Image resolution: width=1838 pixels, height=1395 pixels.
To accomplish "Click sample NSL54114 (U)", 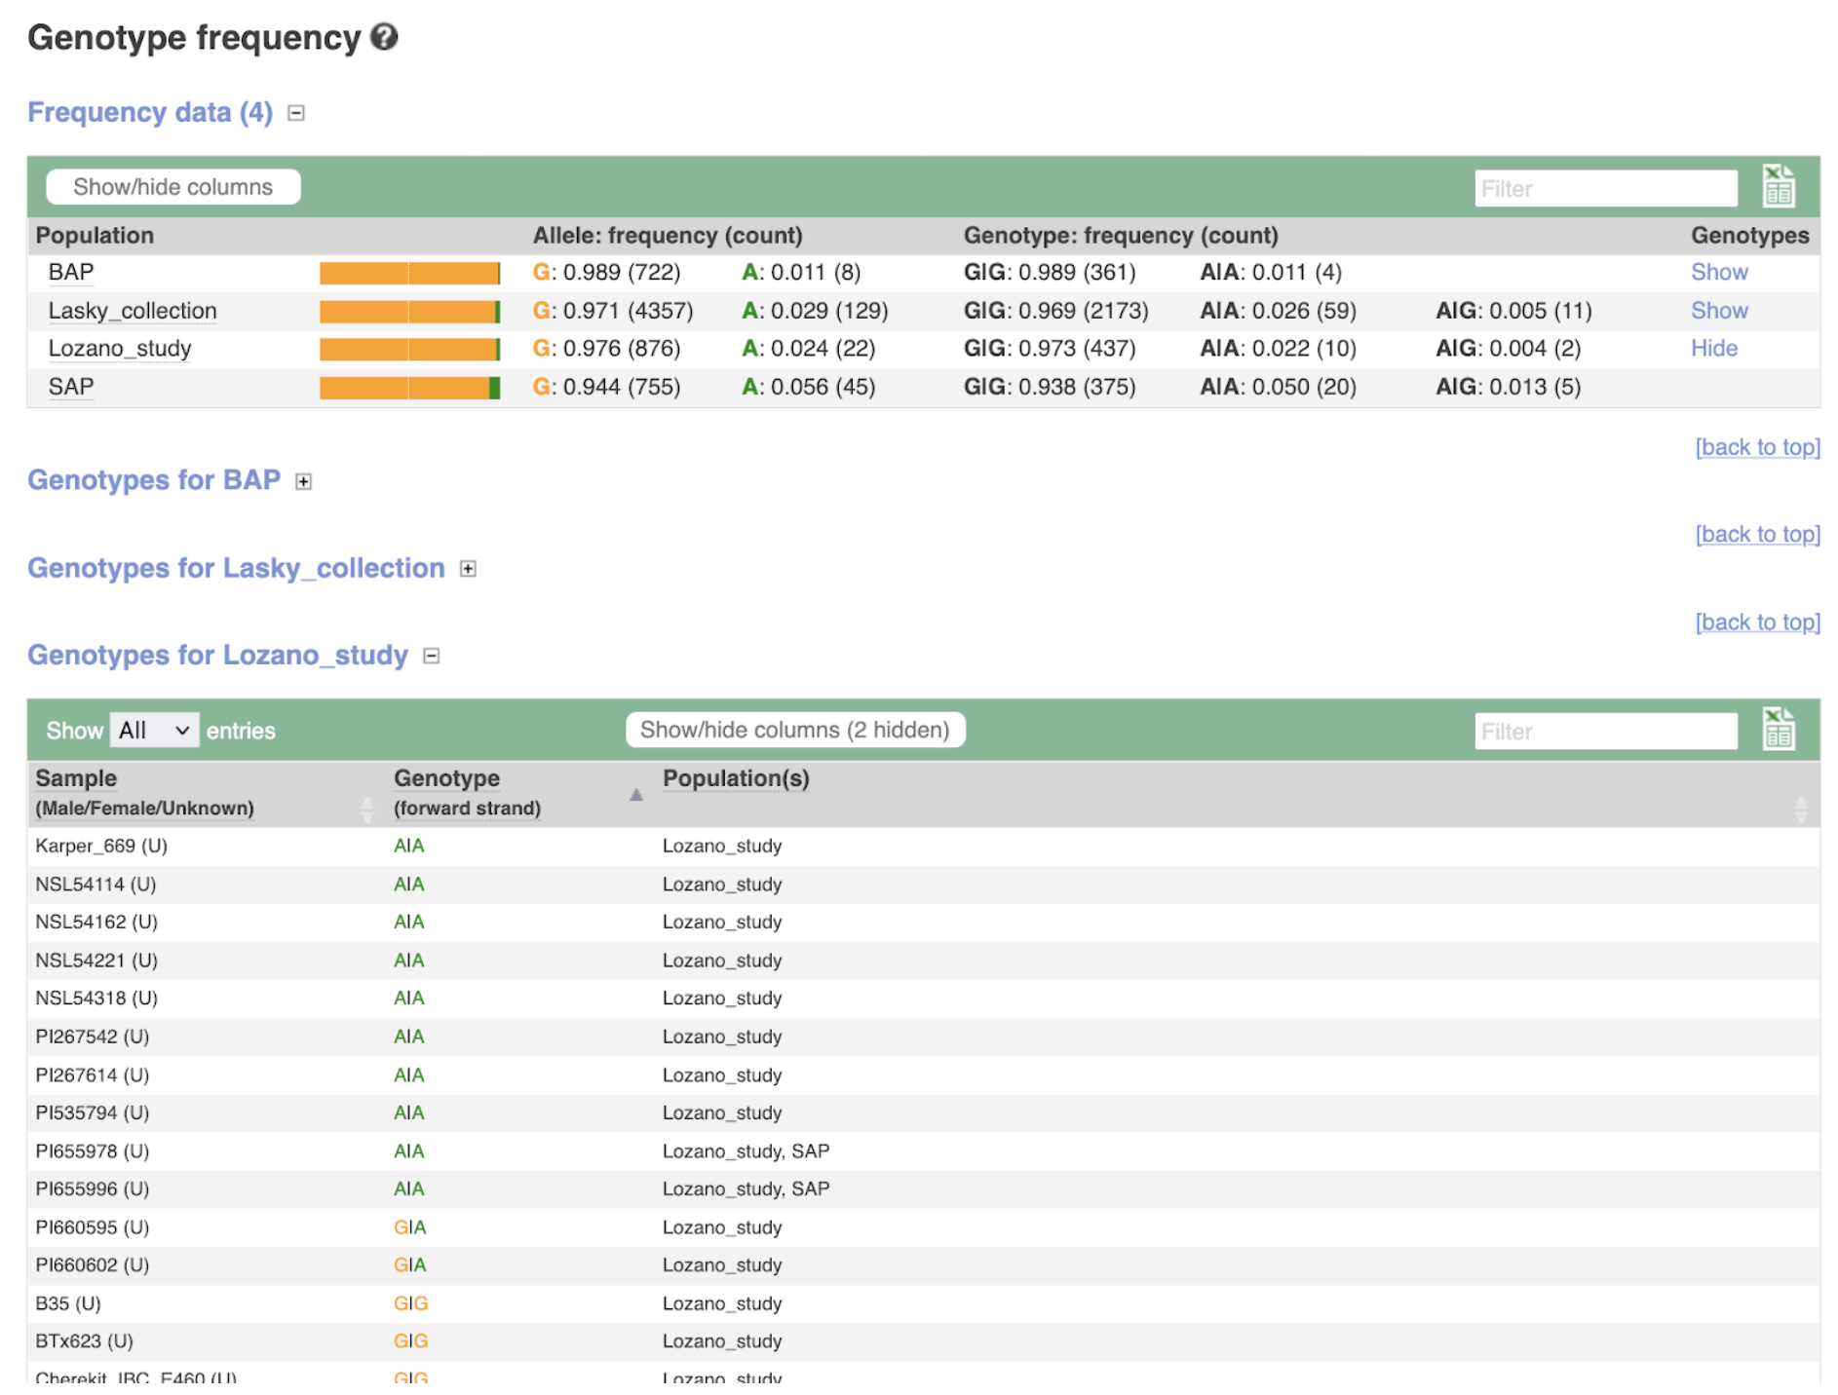I will coord(96,885).
